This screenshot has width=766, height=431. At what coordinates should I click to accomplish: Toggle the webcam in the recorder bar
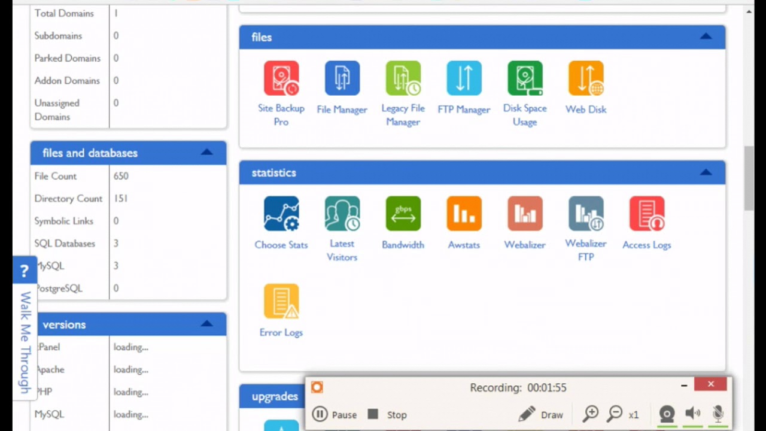pyautogui.click(x=667, y=414)
